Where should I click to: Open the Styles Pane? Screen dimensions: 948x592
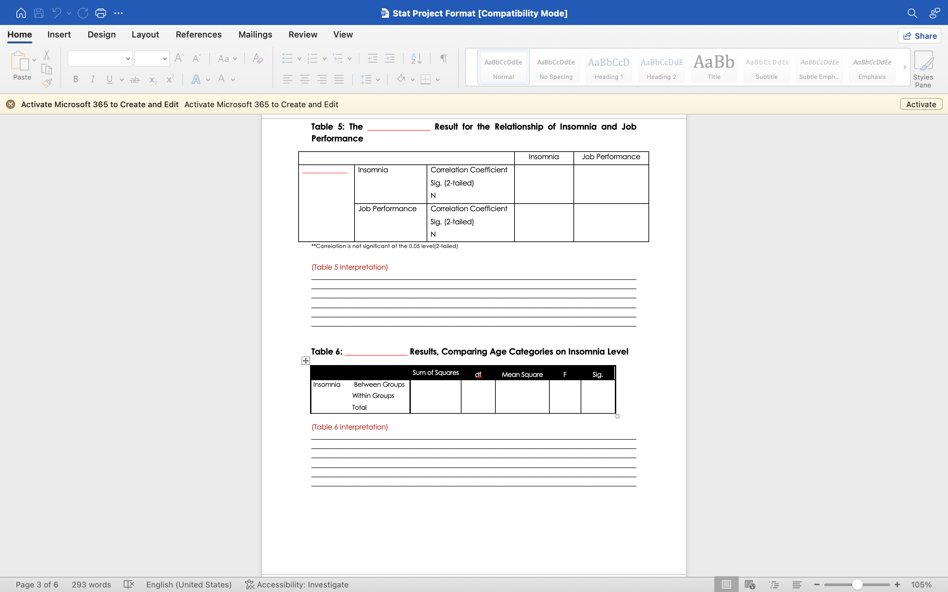pyautogui.click(x=924, y=68)
